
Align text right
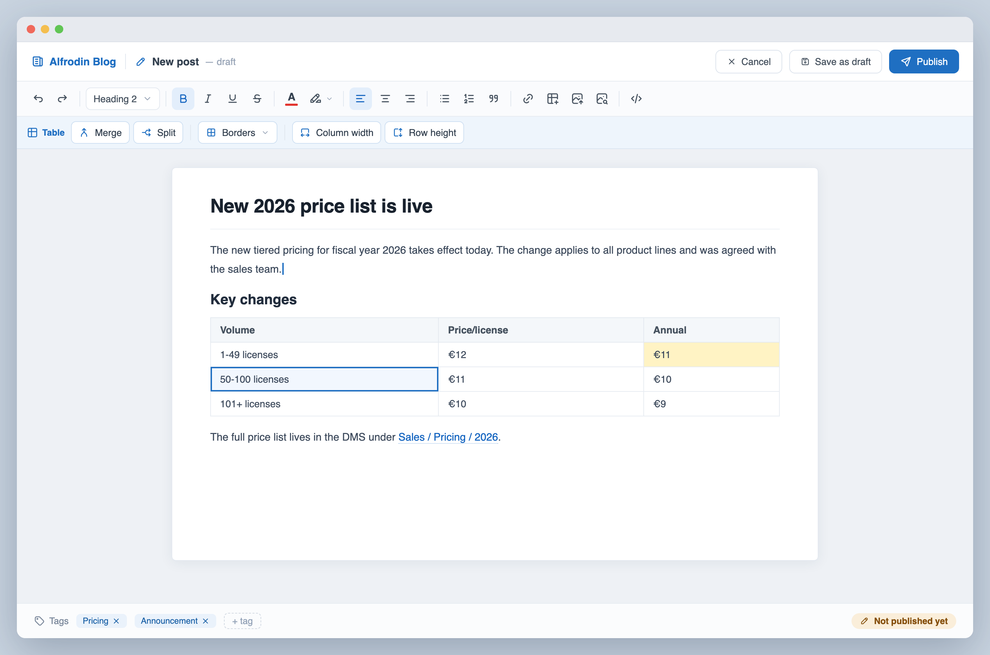(410, 99)
